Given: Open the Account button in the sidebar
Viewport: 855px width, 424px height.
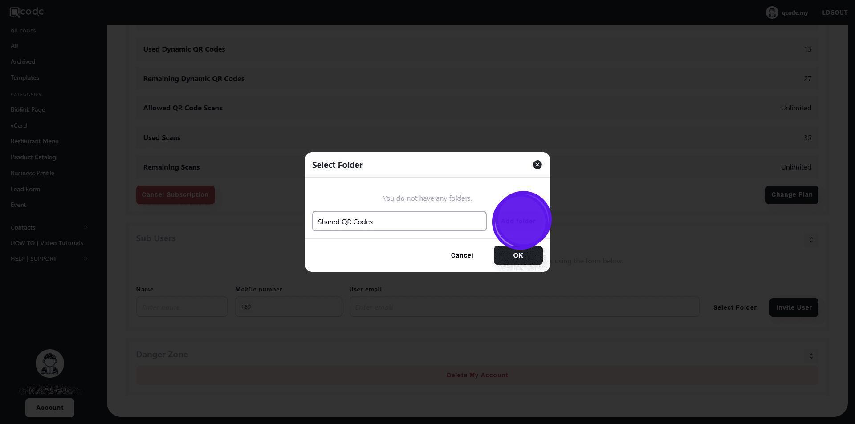Looking at the screenshot, I should 50,408.
